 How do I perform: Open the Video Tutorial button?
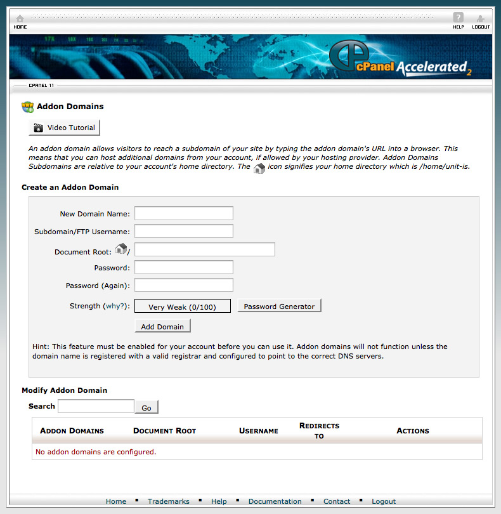(65, 128)
